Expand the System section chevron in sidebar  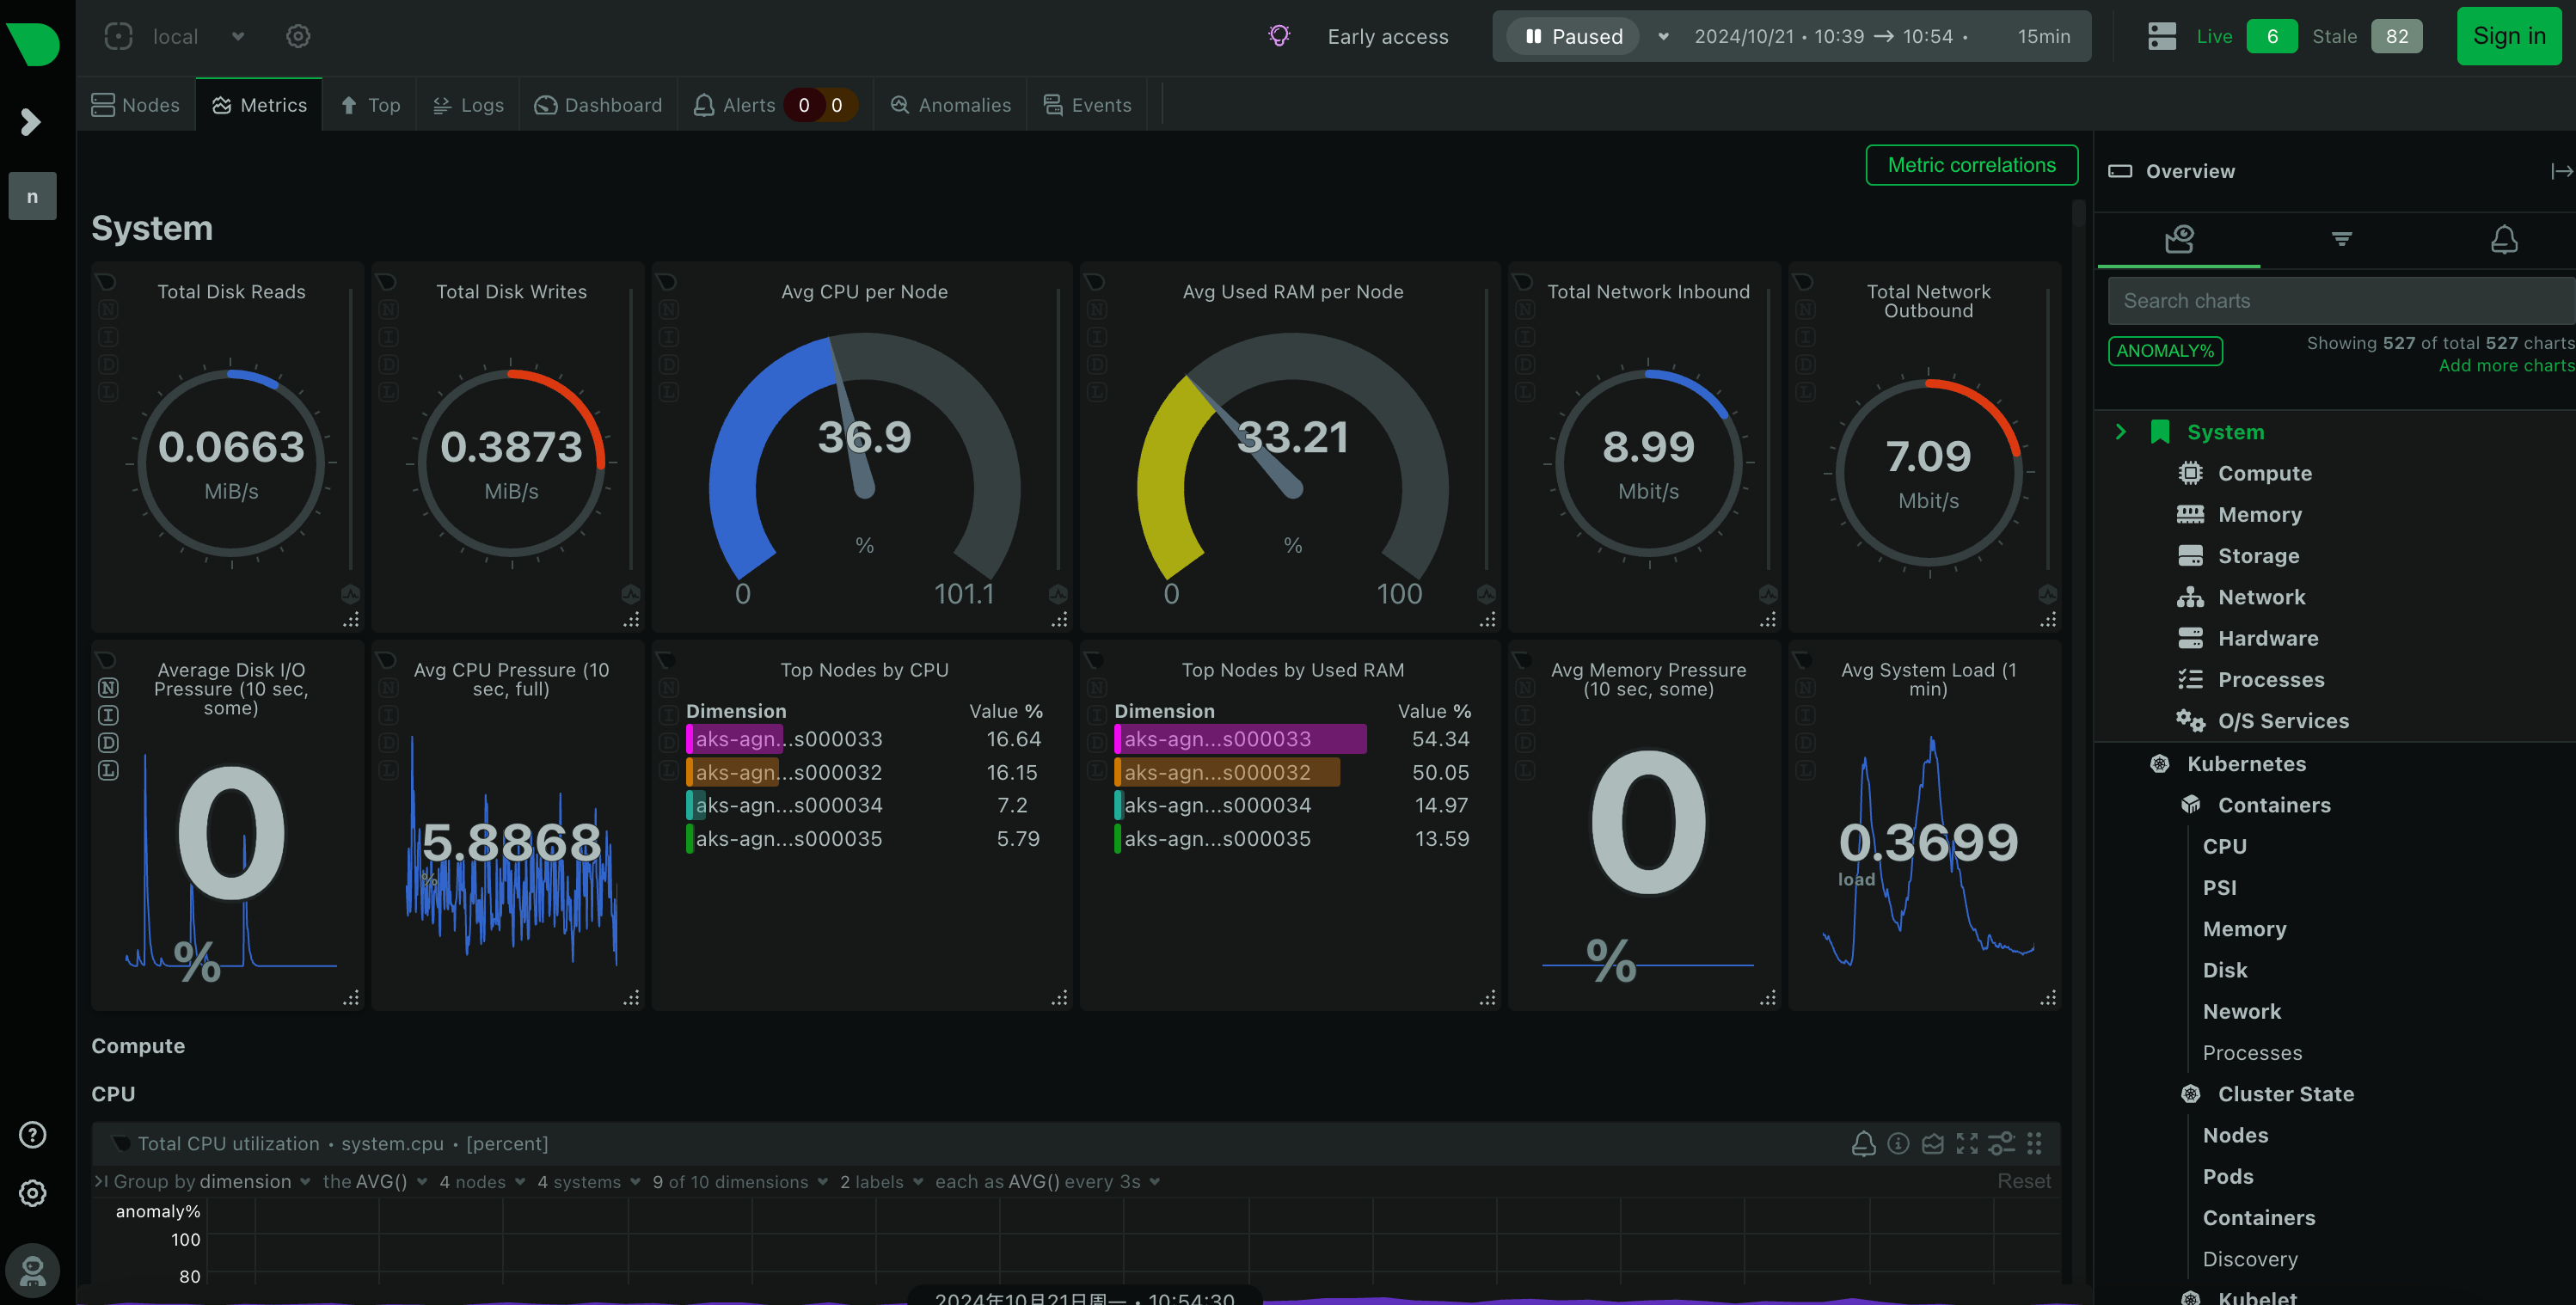pyautogui.click(x=2120, y=431)
